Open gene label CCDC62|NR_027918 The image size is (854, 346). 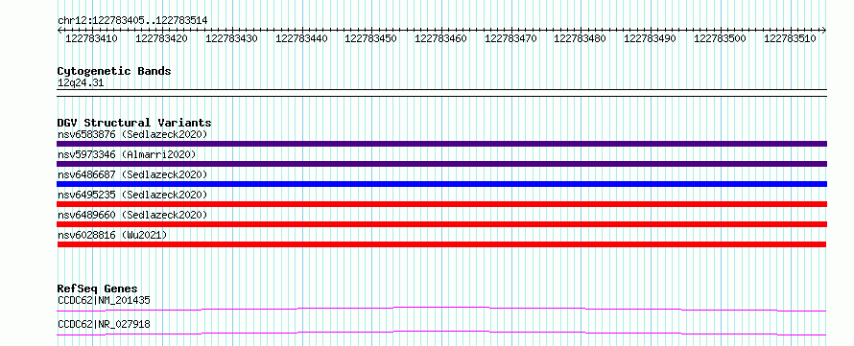point(104,325)
